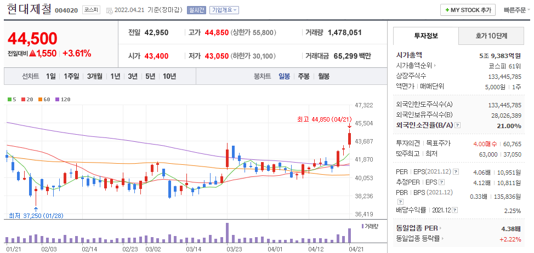Click the 최고 44,850 (04/21) chart marker

324,119
